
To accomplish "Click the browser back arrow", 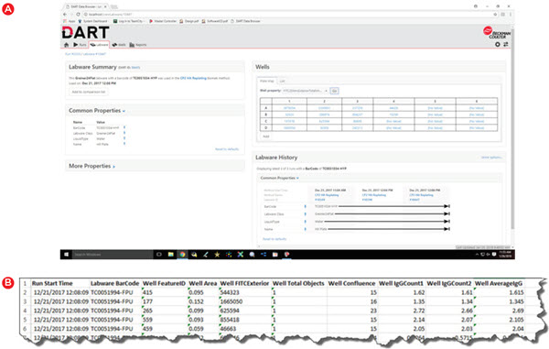I will pyautogui.click(x=65, y=15).
